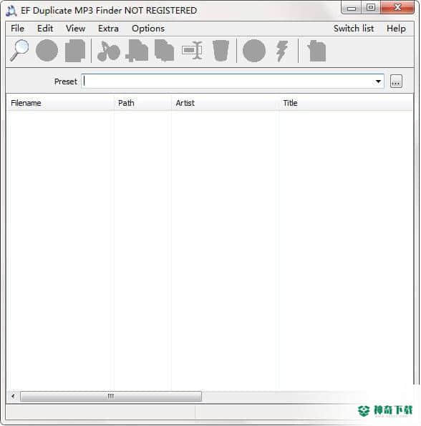Click the cherries-shaped toolbar icon

tap(109, 51)
